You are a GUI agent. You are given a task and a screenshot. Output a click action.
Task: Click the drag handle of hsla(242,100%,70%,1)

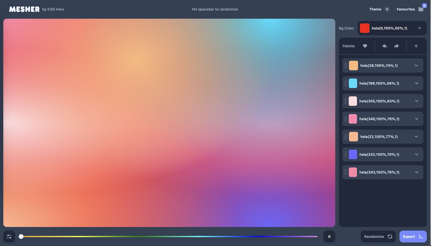(346, 154)
